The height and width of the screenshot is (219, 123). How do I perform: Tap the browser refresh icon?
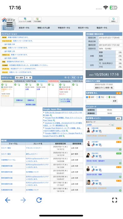pyautogui.click(x=39, y=200)
